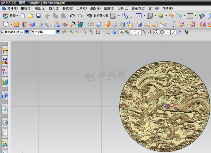Viewport: 211px width, 153px height.
Task: Save the part with the floppy icon
Action: [38, 16]
